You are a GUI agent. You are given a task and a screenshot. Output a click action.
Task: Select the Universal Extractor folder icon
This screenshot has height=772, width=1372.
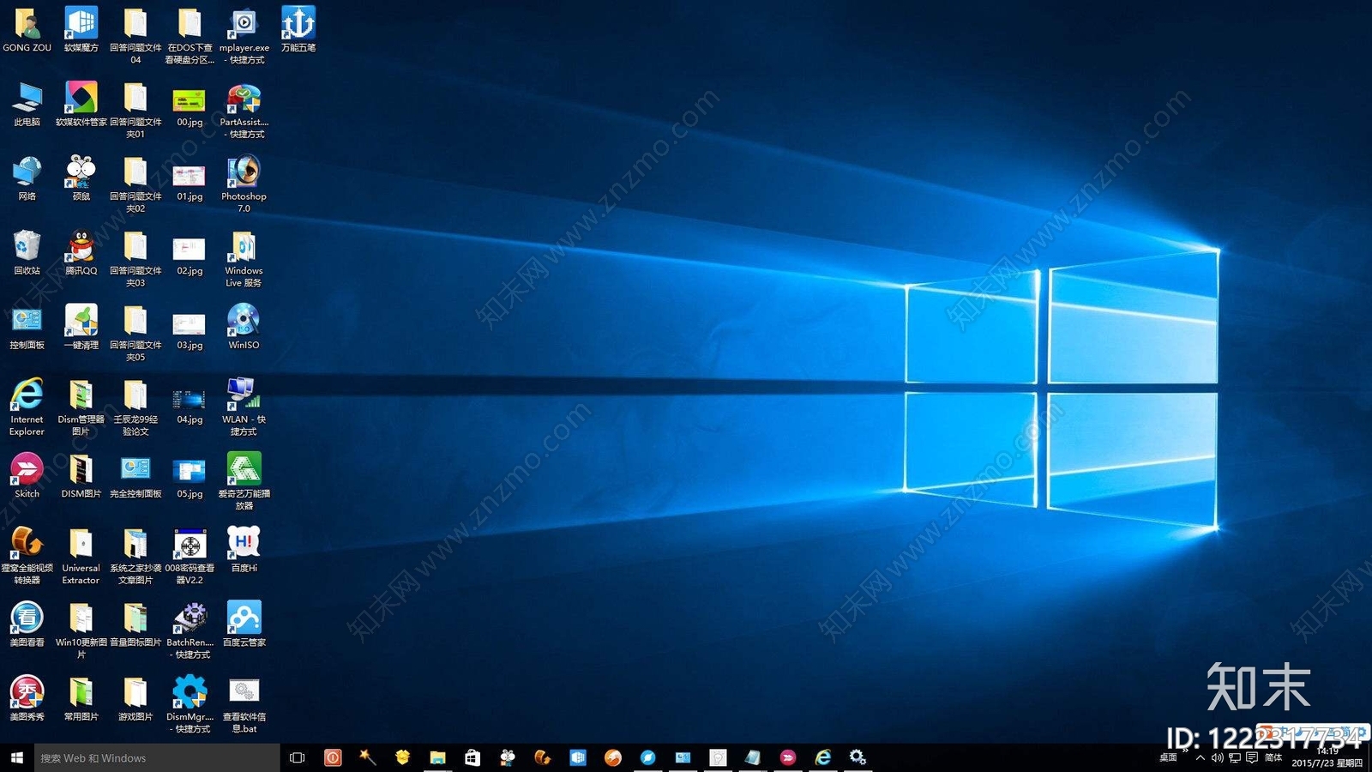81,556
